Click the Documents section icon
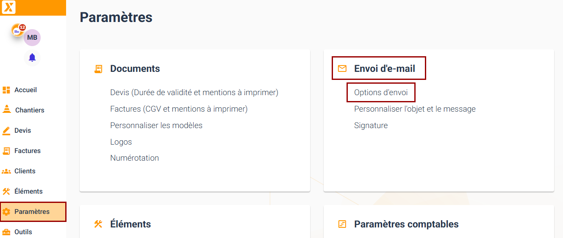Image resolution: width=563 pixels, height=238 pixels. point(98,69)
